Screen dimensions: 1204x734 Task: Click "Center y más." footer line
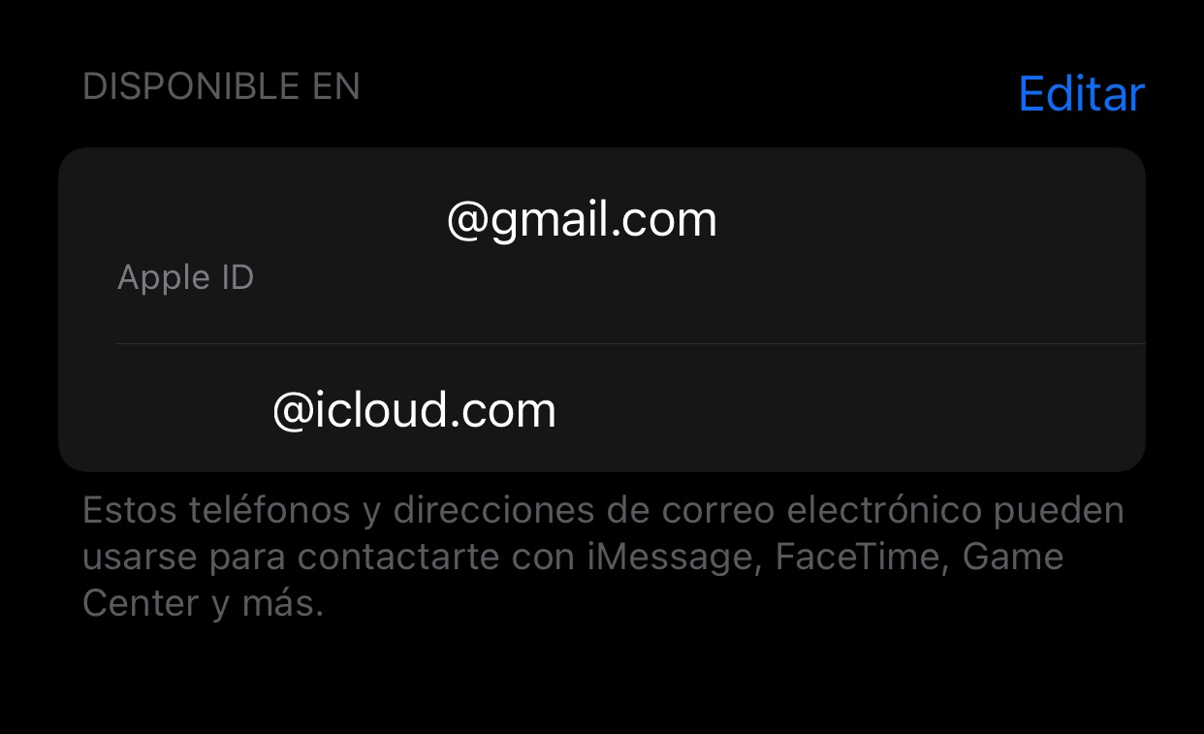(203, 604)
